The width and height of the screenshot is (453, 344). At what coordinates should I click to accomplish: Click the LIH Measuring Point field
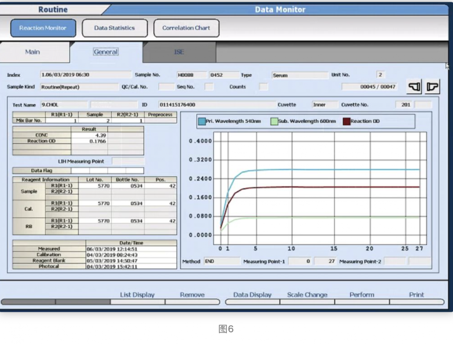coord(128,161)
